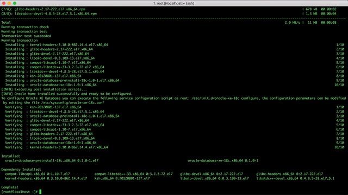Click the yellow minimize window button
The width and height of the screenshot is (348, 195).
tap(9, 3)
